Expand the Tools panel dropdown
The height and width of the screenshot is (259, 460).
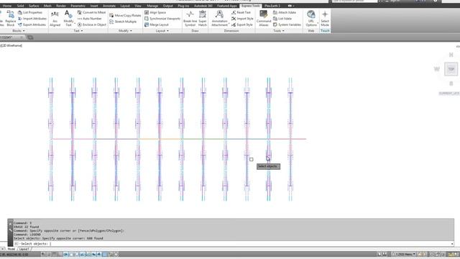pyautogui.click(x=278, y=30)
